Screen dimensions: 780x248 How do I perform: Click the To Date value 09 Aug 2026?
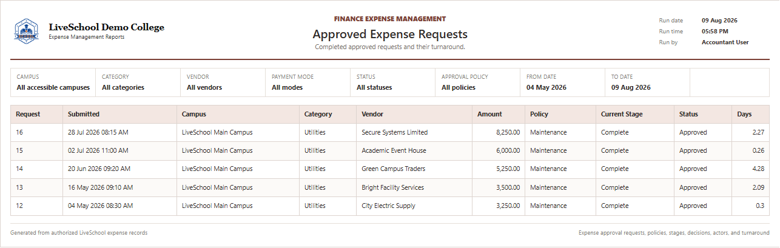[631, 87]
